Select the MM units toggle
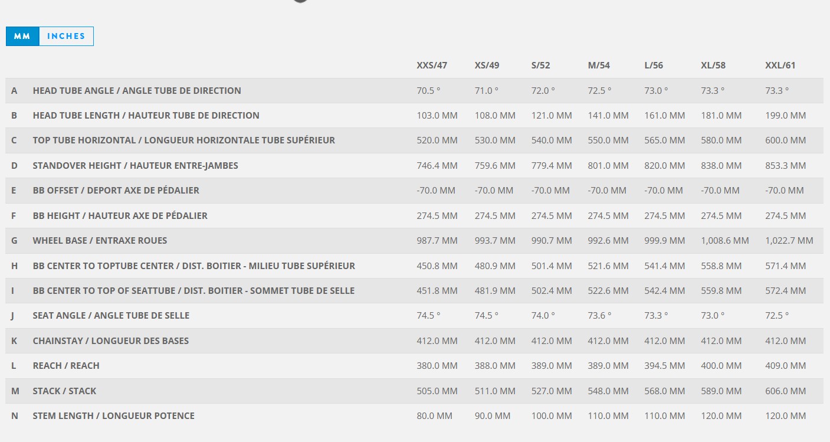 (22, 36)
